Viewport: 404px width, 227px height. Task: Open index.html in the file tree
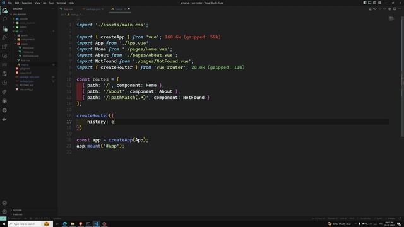[x=25, y=73]
